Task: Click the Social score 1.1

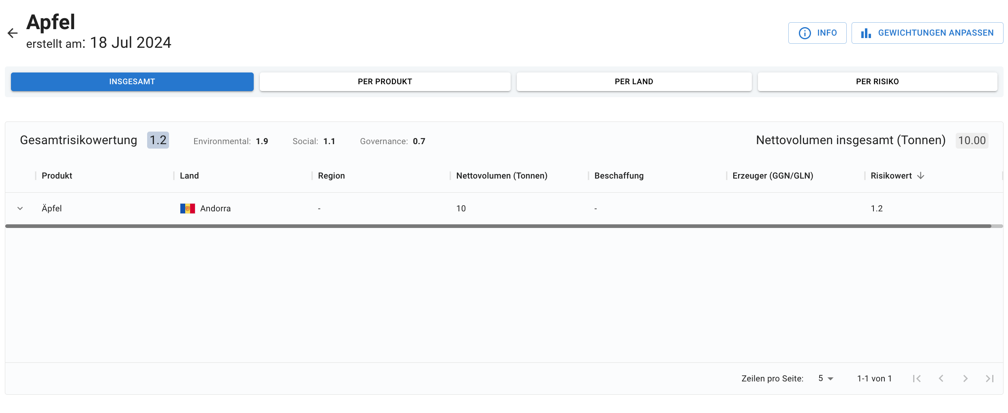Action: 330,141
